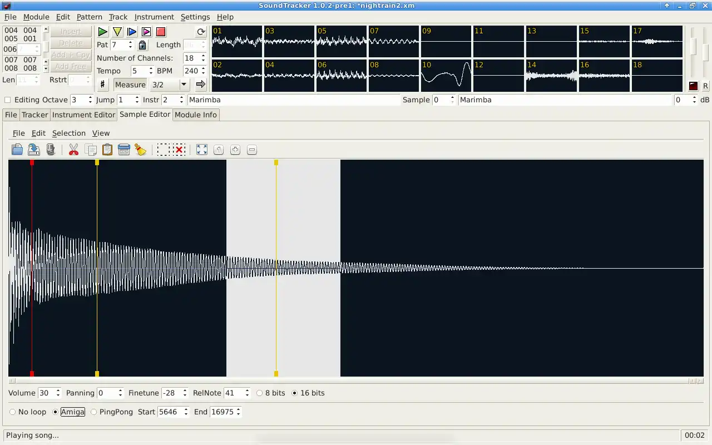
Task: Open the Measure 3/2 dropdown
Action: pos(184,85)
